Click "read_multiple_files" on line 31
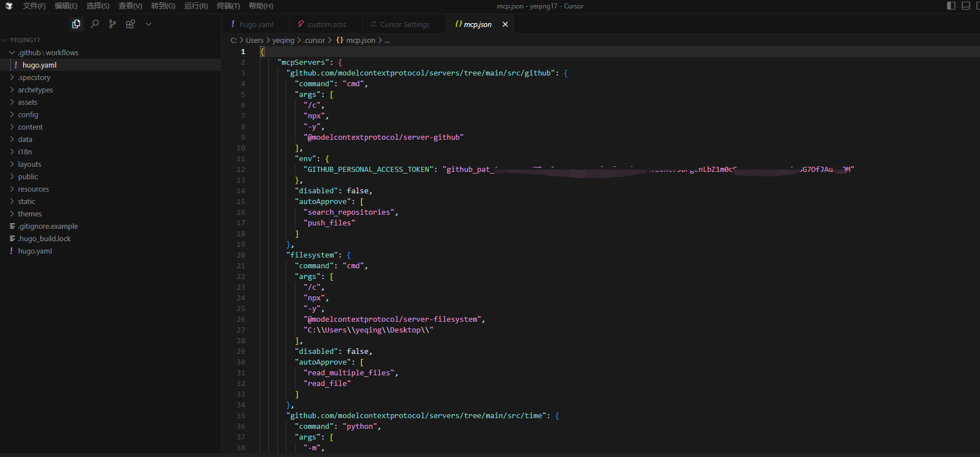The width and height of the screenshot is (980, 457). click(x=348, y=372)
